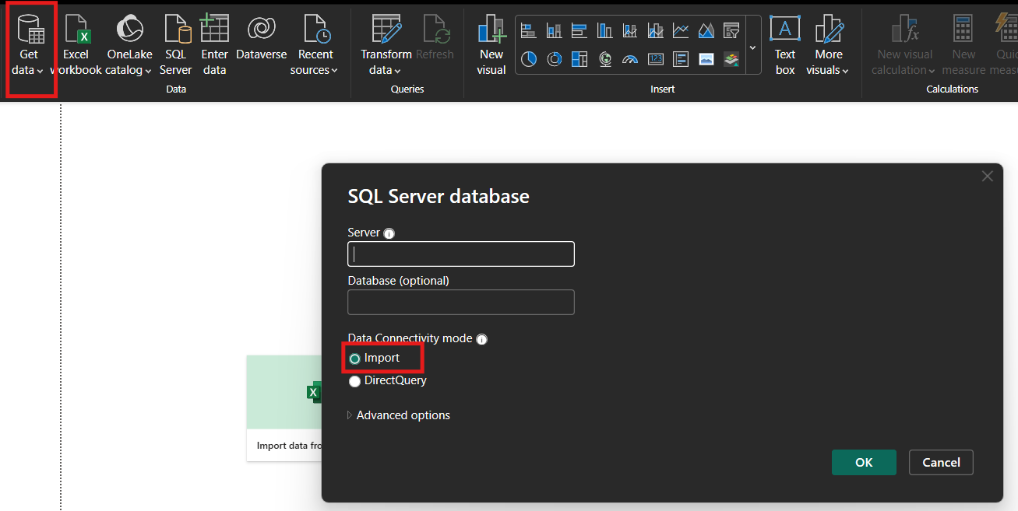
Task: Choose the treemap visual icon
Action: pyautogui.click(x=579, y=59)
